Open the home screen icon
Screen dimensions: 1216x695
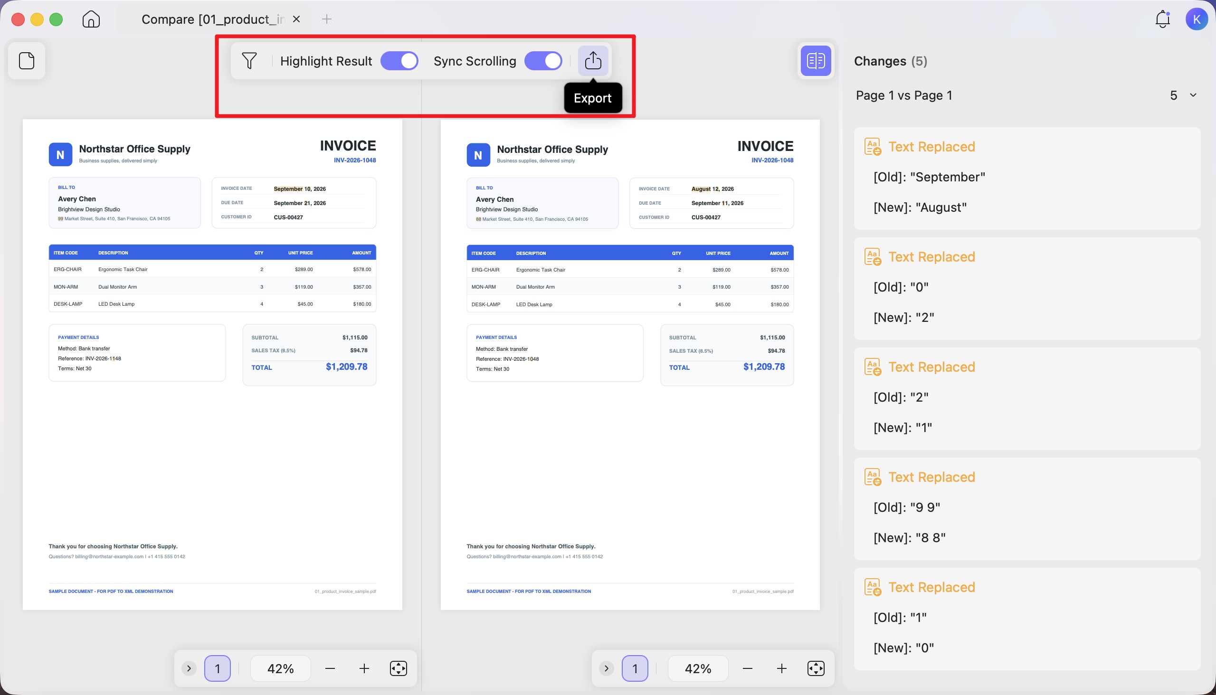(x=91, y=19)
